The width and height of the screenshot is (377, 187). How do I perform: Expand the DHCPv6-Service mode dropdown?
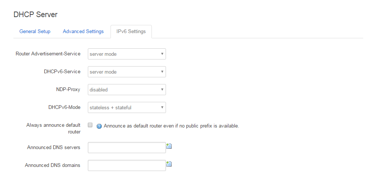pos(127,72)
